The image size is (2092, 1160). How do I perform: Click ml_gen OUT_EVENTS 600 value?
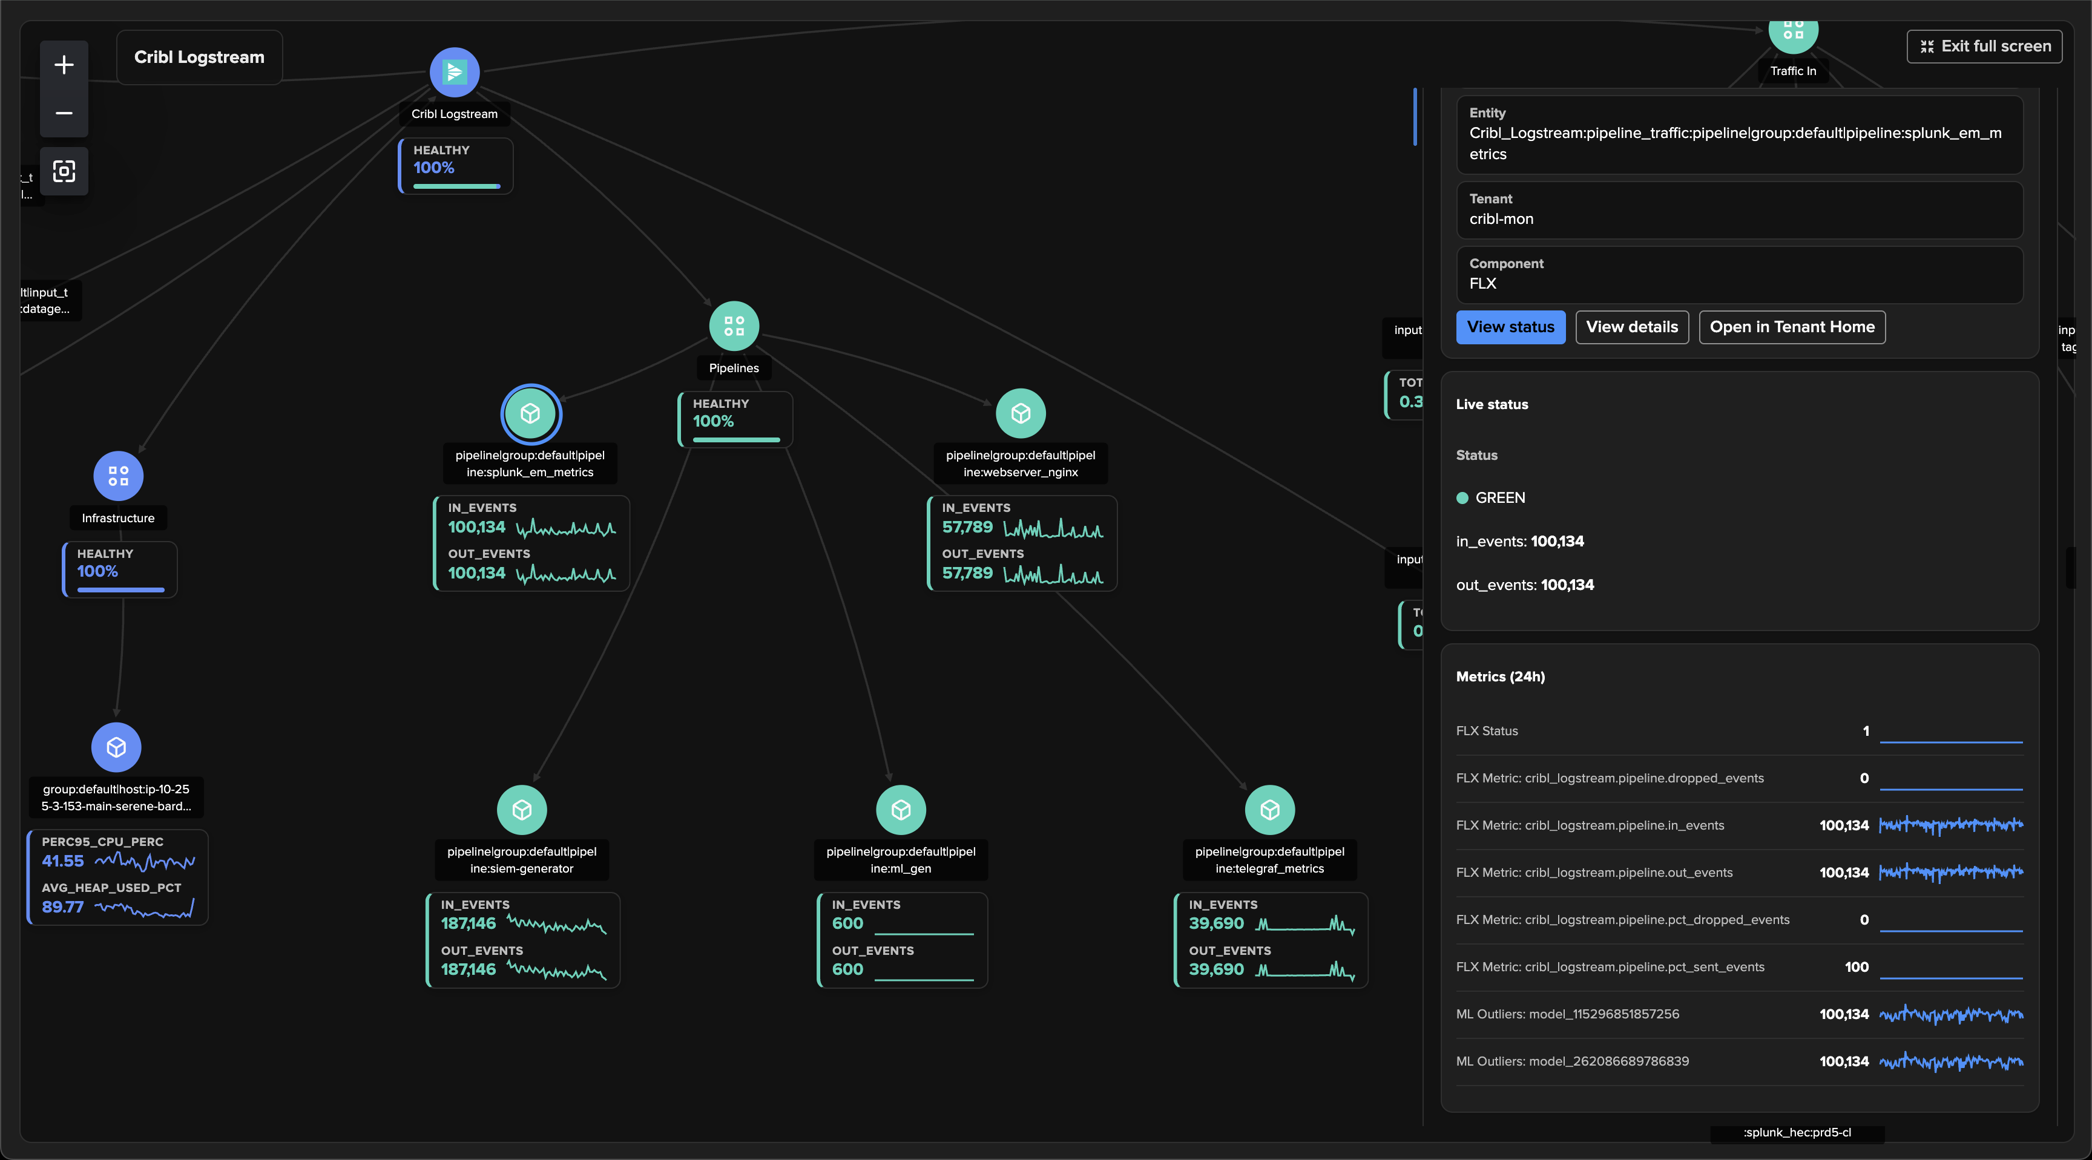coord(847,969)
